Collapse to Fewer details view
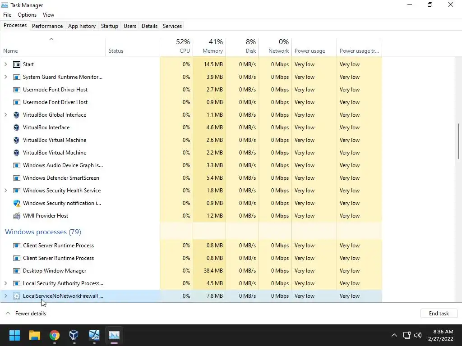462x346 pixels. click(26, 314)
